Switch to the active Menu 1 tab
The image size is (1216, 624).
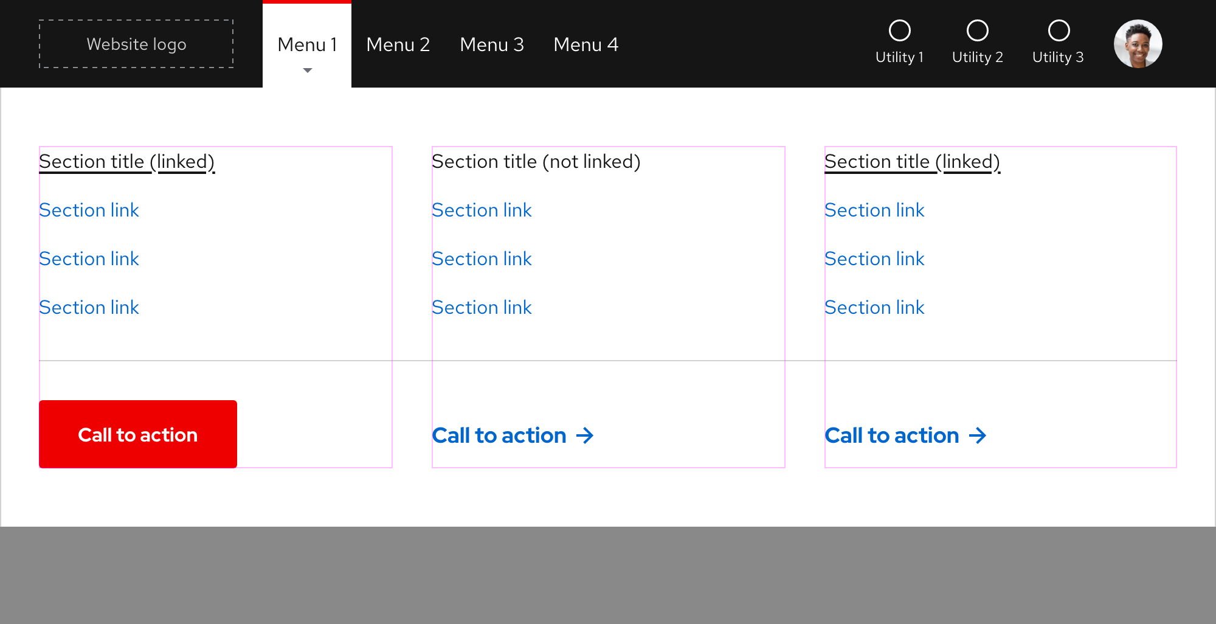pos(307,44)
